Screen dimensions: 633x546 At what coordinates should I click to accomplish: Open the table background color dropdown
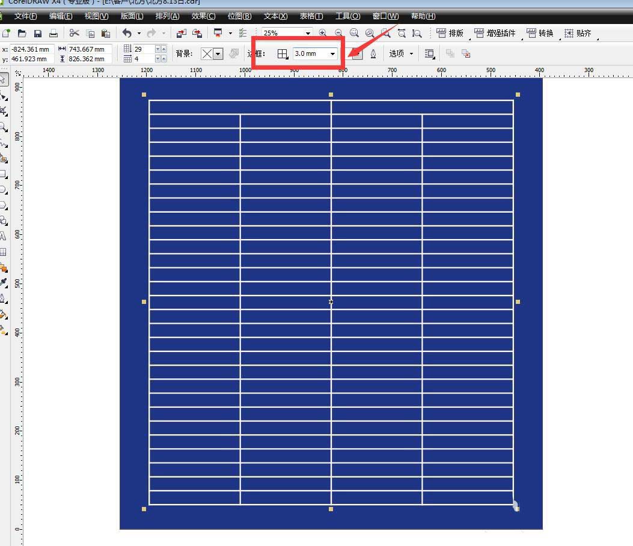[218, 54]
